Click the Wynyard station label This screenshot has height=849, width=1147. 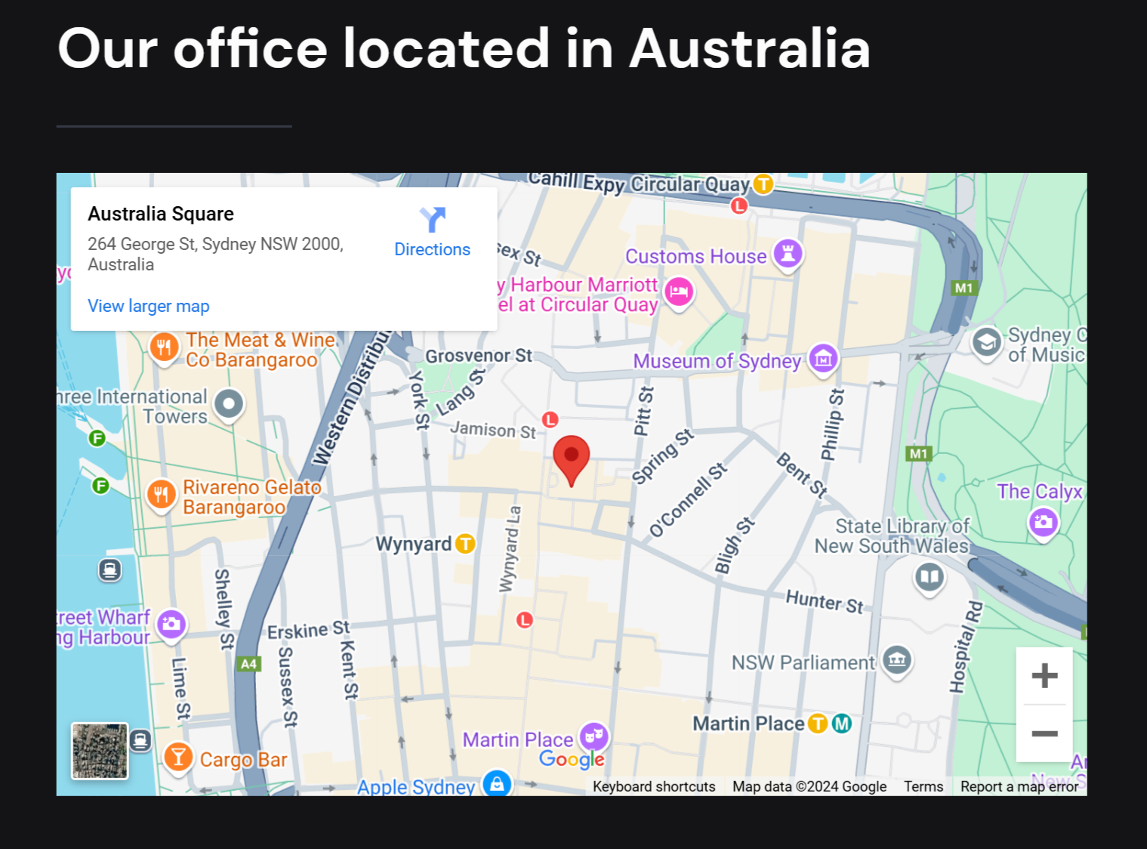pyautogui.click(x=414, y=544)
